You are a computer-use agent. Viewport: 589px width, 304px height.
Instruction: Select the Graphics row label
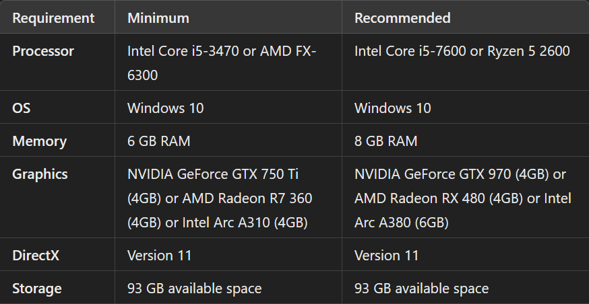pyautogui.click(x=40, y=174)
